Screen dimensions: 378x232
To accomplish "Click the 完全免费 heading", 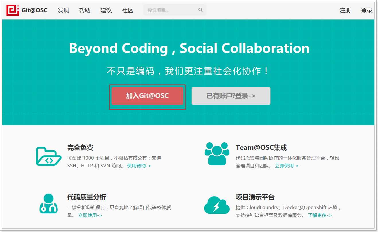I will 80,148.
